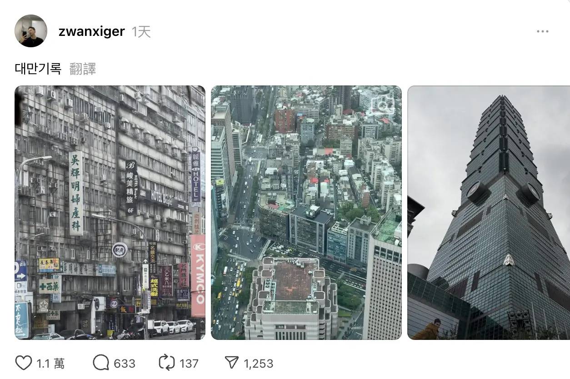Click the person at the Taipei 101 photo's bottom
Screen dimensions: 570x379
[428, 329]
